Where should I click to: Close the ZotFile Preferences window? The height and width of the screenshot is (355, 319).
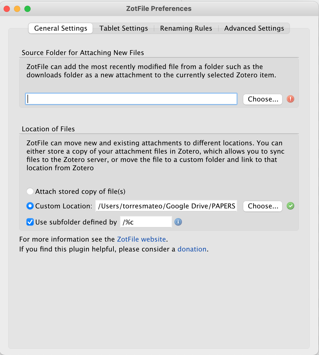coord(6,8)
